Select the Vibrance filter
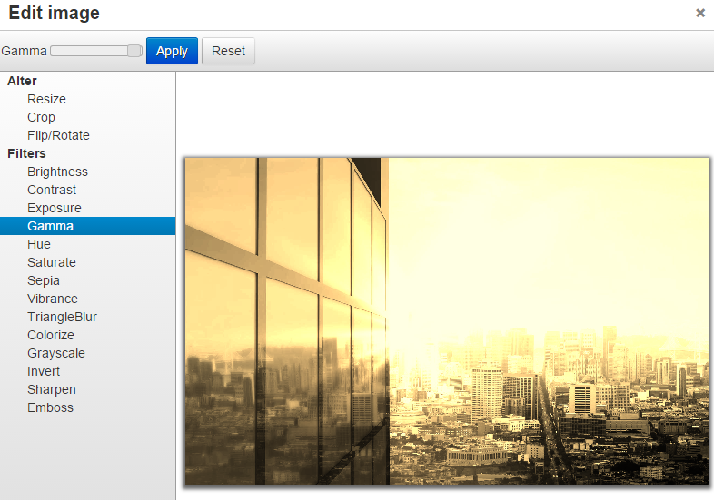The width and height of the screenshot is (714, 500). (53, 299)
